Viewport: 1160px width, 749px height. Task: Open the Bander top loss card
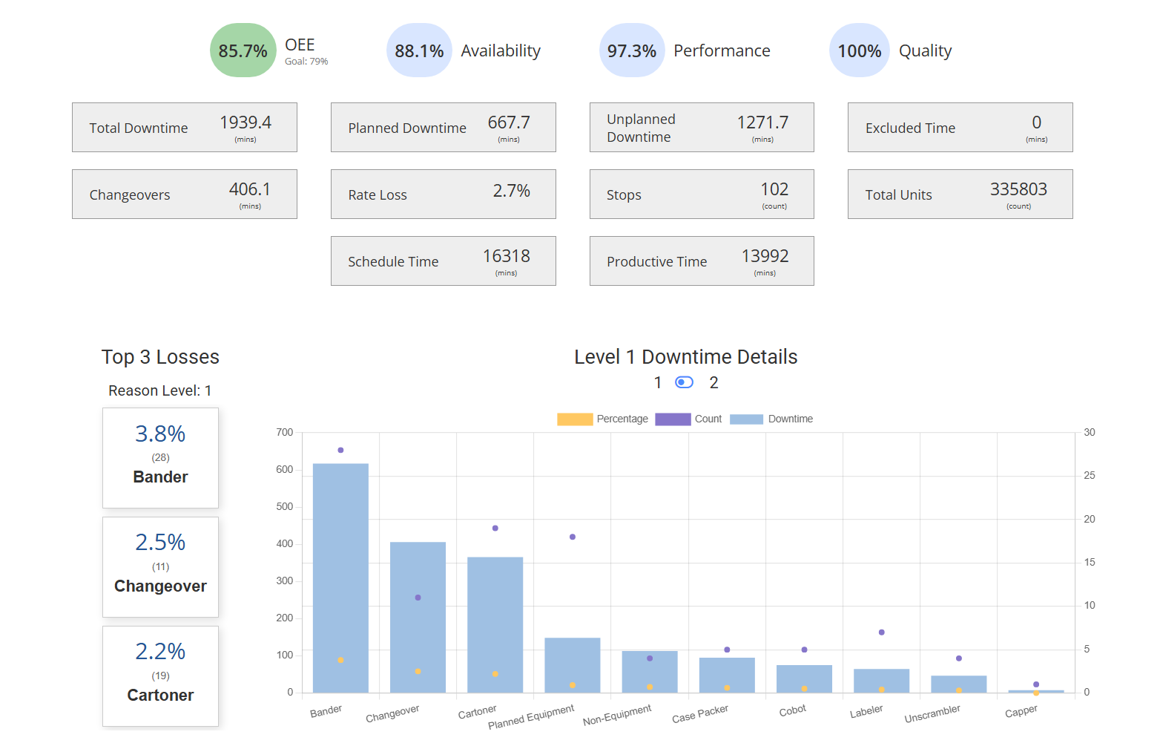(x=160, y=458)
